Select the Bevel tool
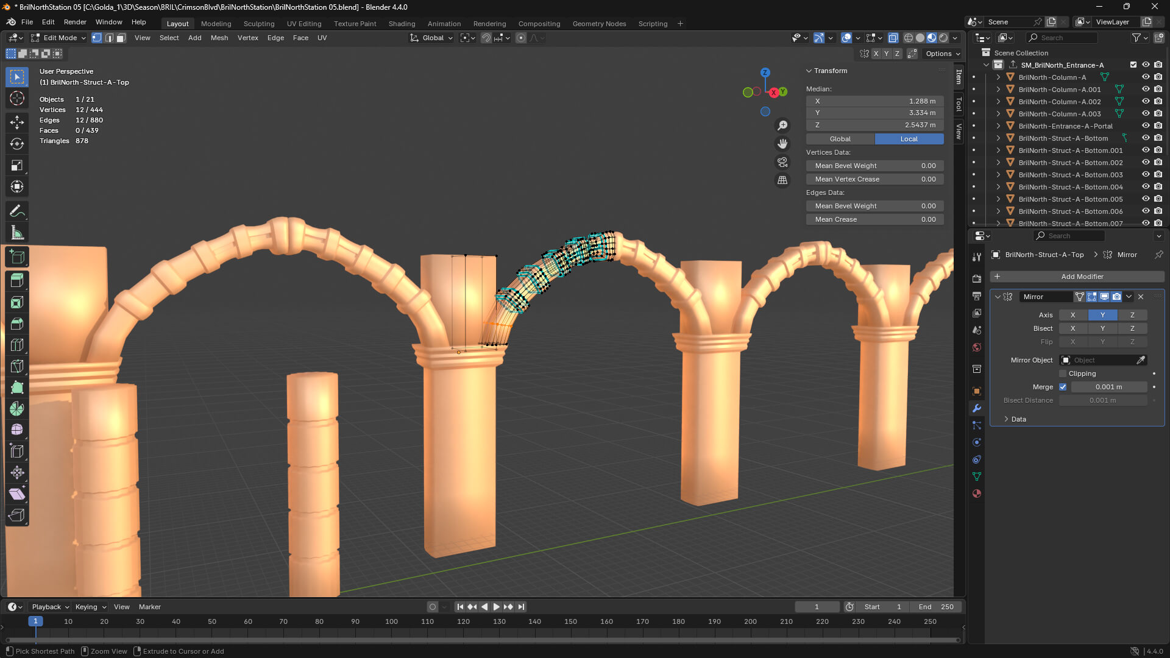The width and height of the screenshot is (1170, 658). [17, 324]
